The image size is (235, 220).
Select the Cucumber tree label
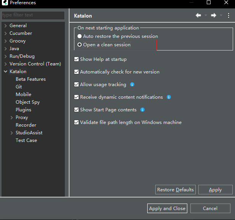pyautogui.click(x=21, y=33)
